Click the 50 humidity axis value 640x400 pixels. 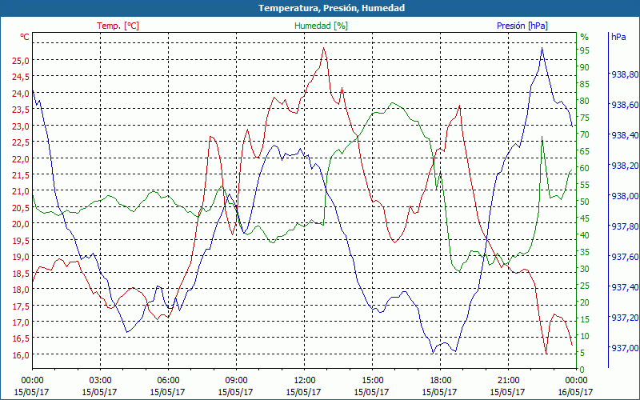[x=585, y=202]
